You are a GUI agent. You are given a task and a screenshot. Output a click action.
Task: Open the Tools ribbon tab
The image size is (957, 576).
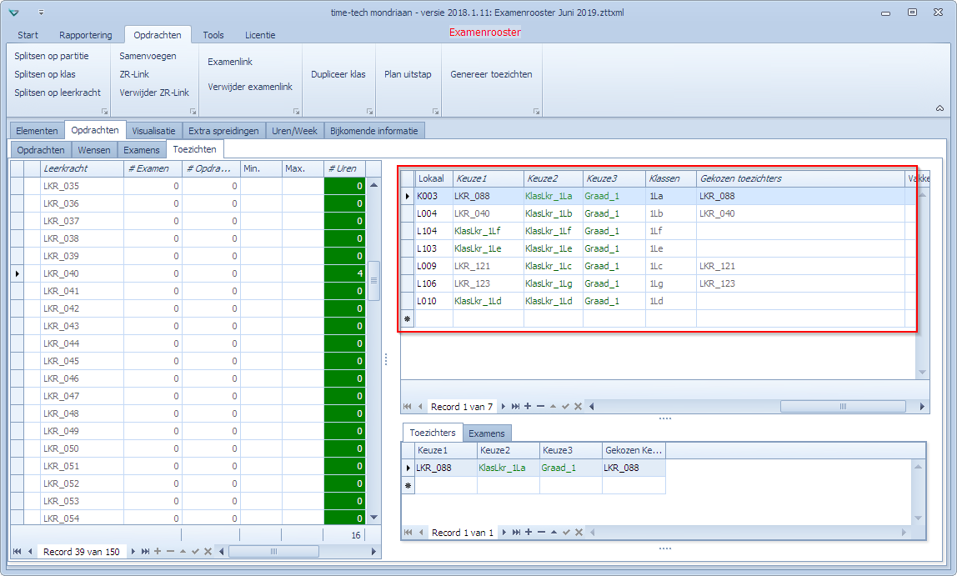coord(213,35)
